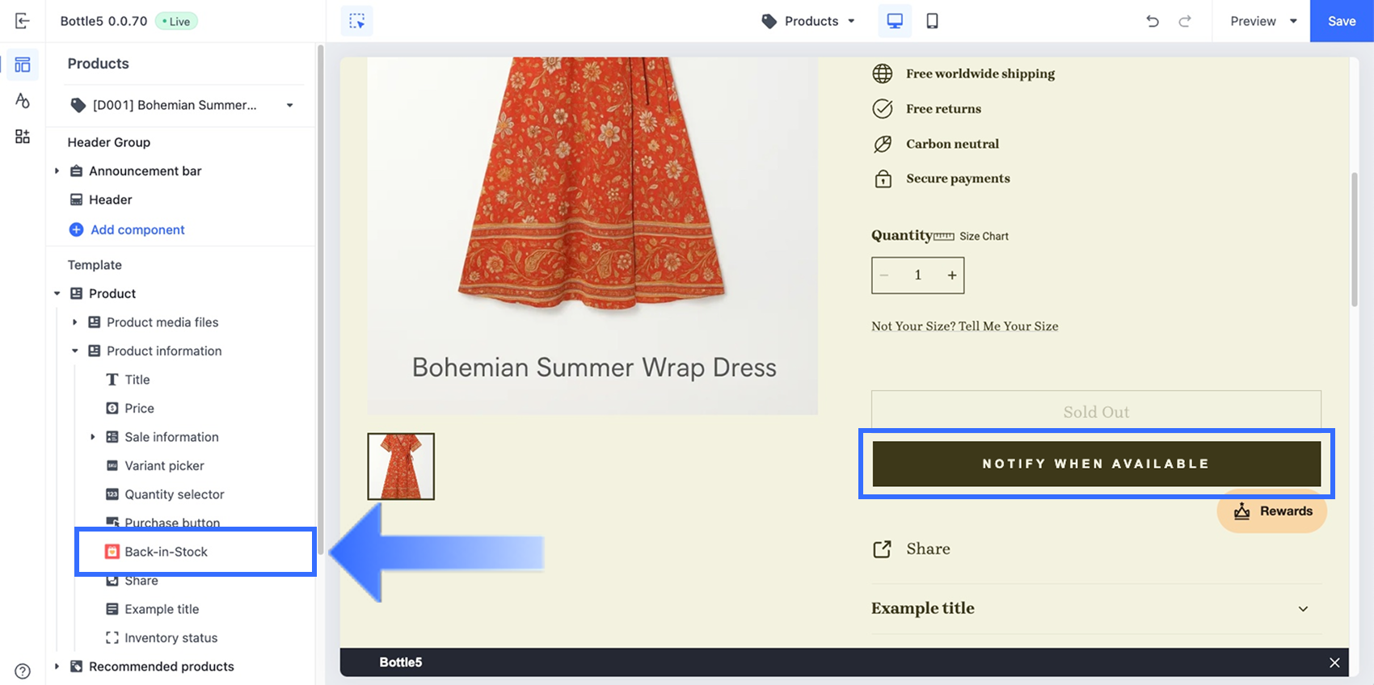The image size is (1374, 685).
Task: Expand the Announcement bar section
Action: coord(57,171)
